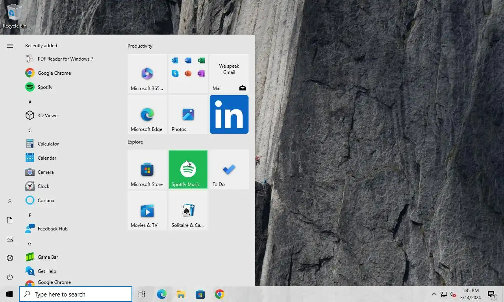Screen dimensions: 504x302
Task: Open the To Do tile
Action: 229,169
